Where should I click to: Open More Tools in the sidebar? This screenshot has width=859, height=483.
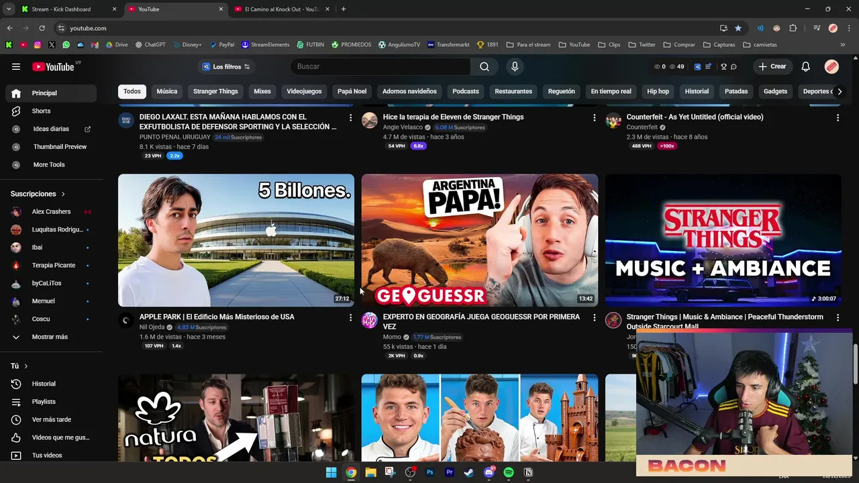(x=52, y=164)
